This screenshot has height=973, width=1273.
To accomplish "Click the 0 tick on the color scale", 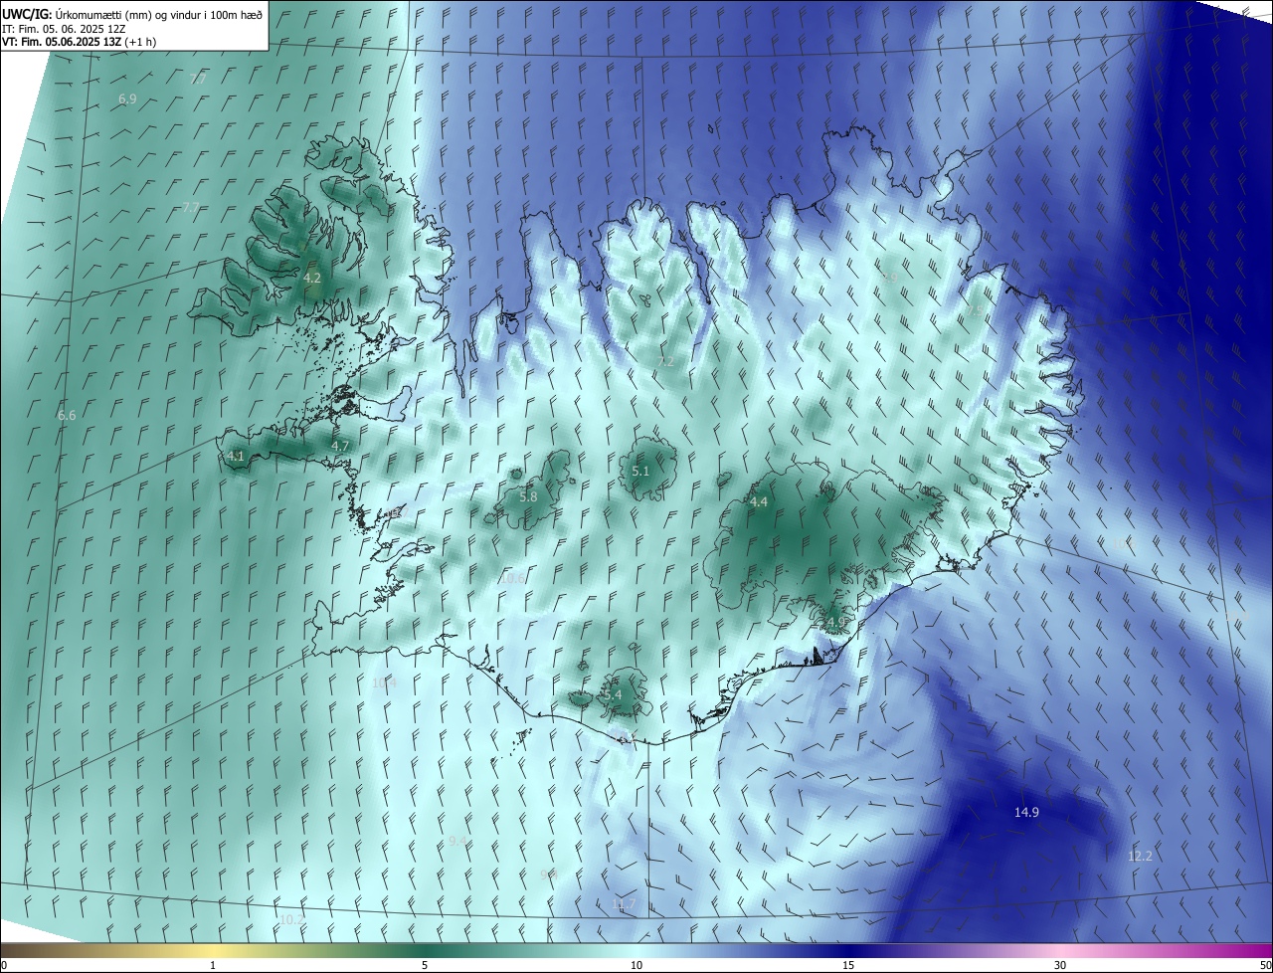I will [x=4, y=965].
